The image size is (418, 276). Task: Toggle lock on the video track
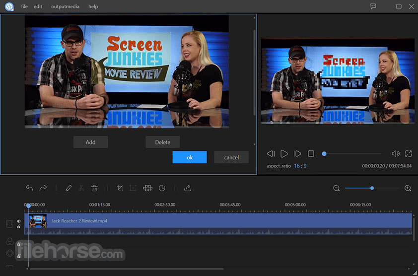coord(19,227)
